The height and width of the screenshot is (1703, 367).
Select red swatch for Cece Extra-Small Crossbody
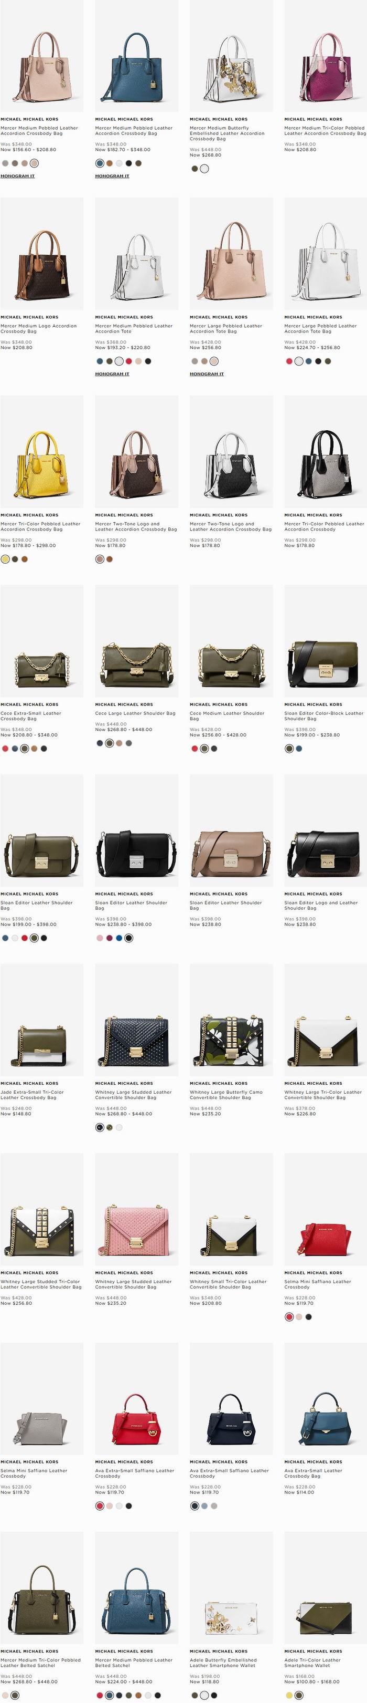coord(5,749)
